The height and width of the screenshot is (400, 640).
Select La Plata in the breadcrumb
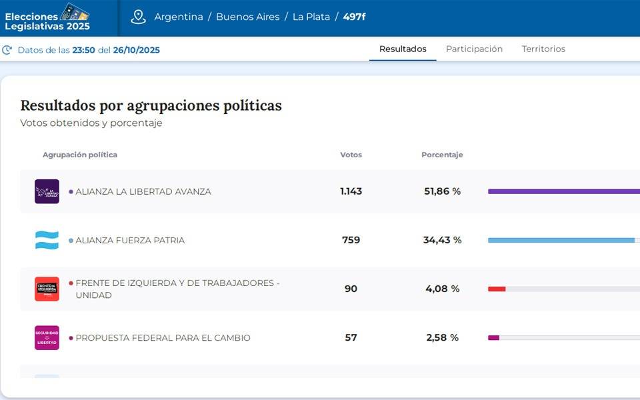click(311, 17)
